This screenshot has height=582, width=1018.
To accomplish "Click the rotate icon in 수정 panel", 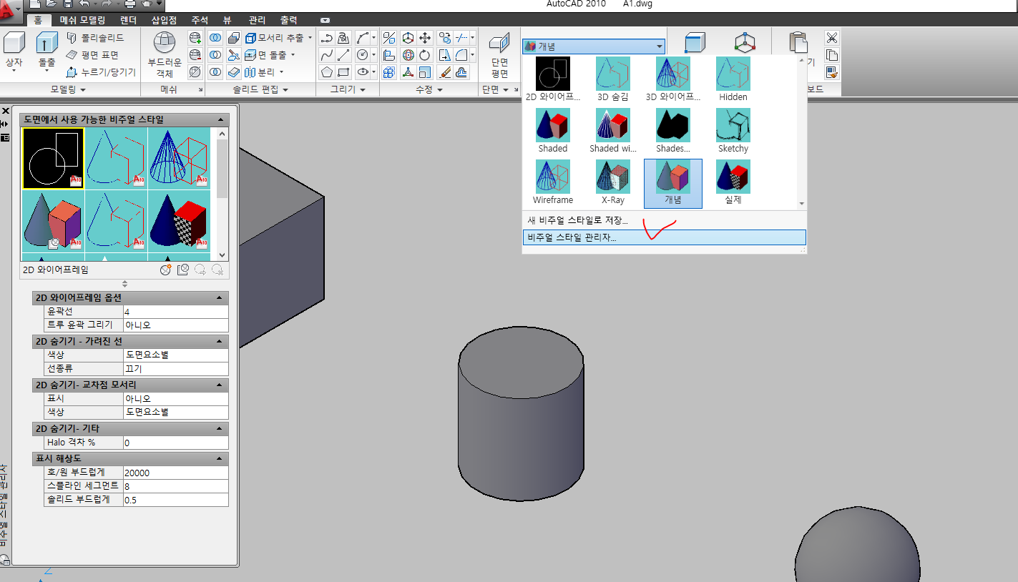I will (x=425, y=55).
